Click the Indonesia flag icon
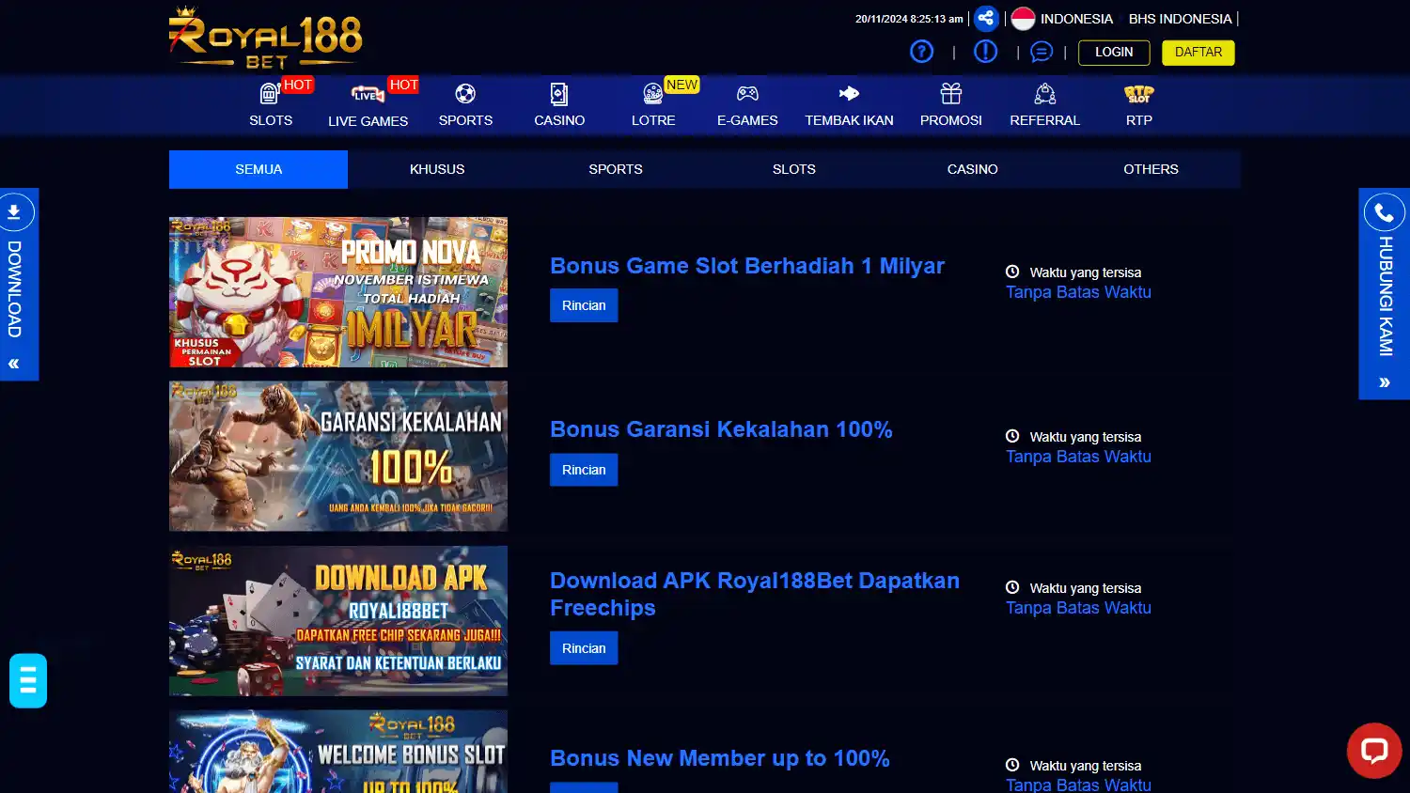Image resolution: width=1410 pixels, height=793 pixels. (1023, 19)
